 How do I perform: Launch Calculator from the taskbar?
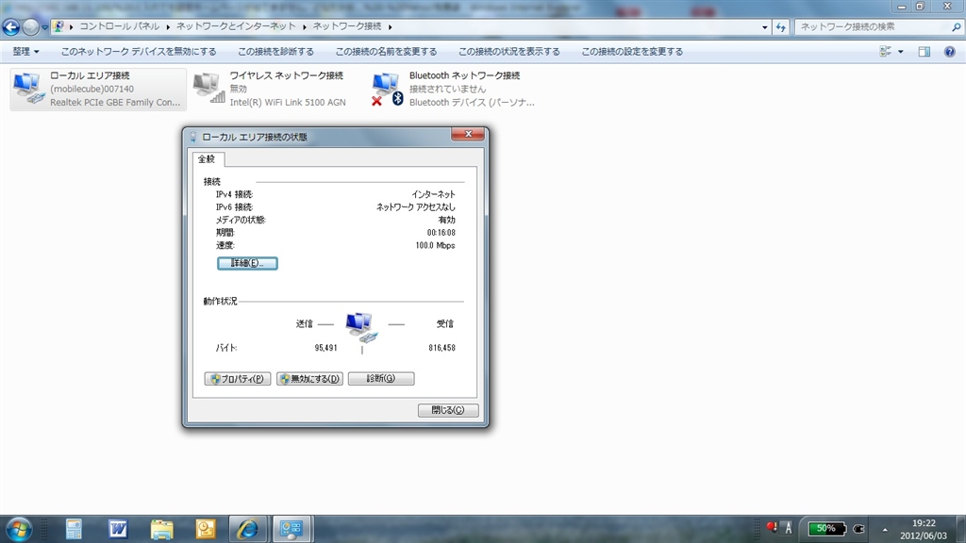tap(74, 530)
